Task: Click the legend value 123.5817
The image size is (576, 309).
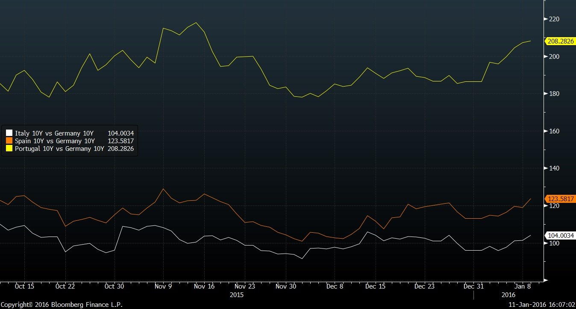Action: coord(120,141)
